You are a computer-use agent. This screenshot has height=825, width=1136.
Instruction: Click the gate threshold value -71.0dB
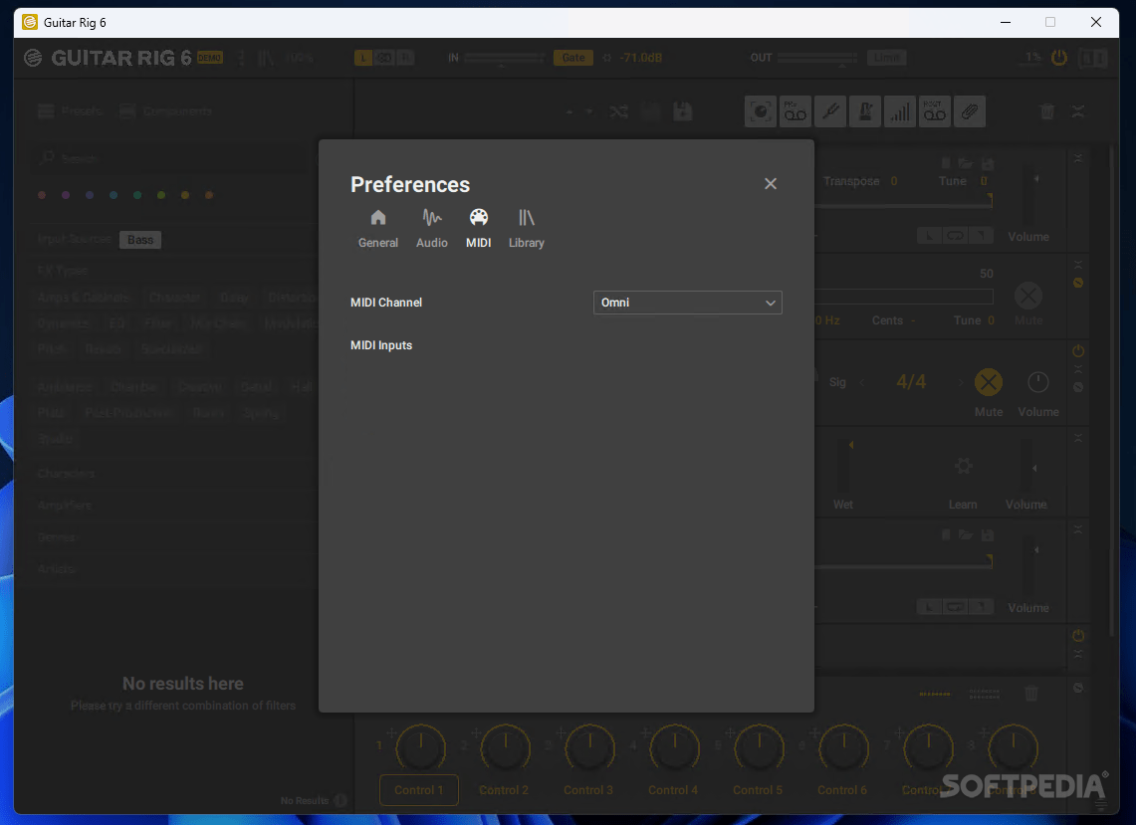640,58
